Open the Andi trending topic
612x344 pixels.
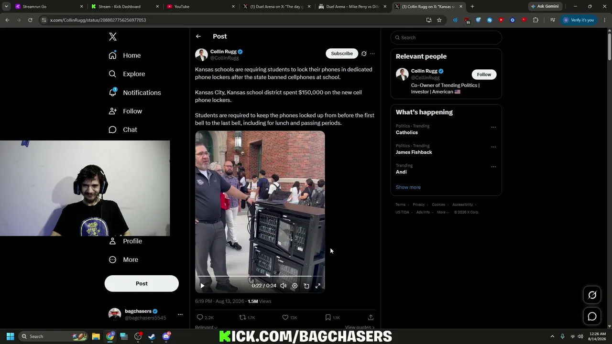[401, 172]
